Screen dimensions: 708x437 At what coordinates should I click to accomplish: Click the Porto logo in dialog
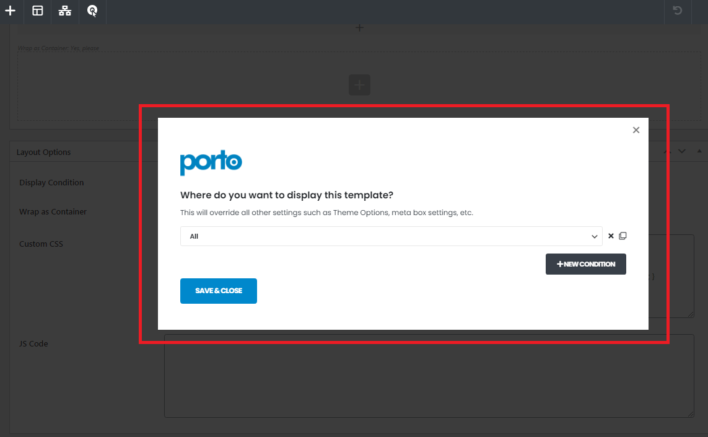(211, 162)
